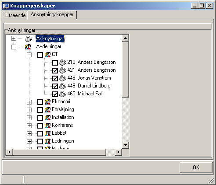Screen dimensions: 216x185
Task: Click phone icon for extension 210
Action: [63, 63]
